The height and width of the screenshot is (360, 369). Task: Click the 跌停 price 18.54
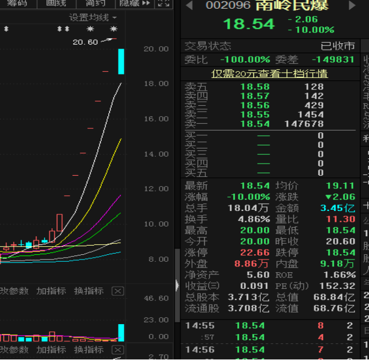pyautogui.click(x=340, y=253)
